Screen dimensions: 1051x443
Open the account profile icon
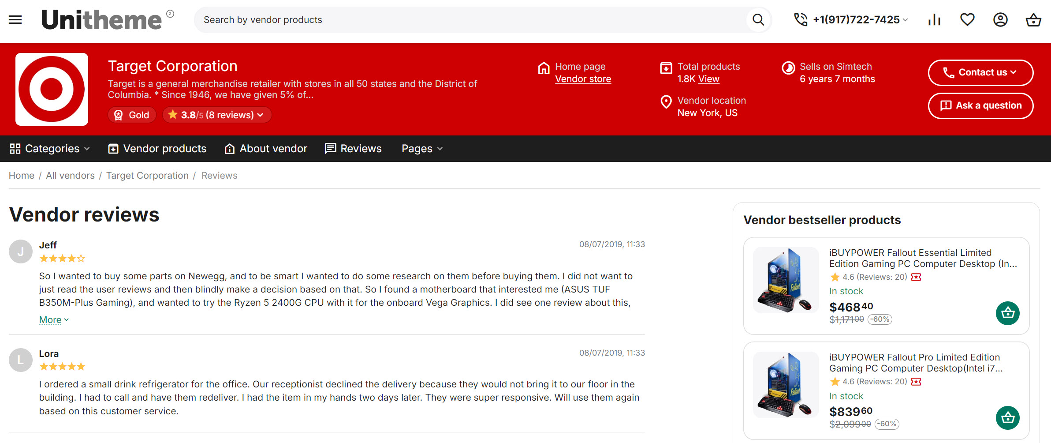[1000, 19]
